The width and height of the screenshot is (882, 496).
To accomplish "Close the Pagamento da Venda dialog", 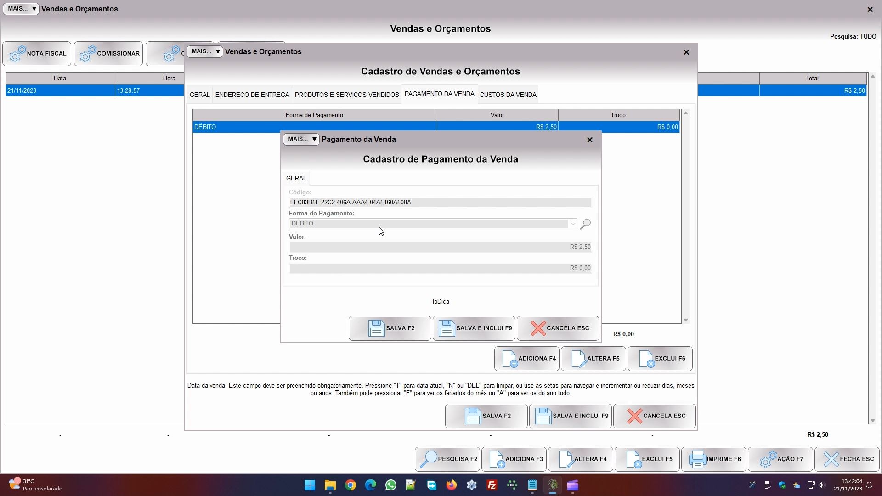I will click(x=590, y=140).
